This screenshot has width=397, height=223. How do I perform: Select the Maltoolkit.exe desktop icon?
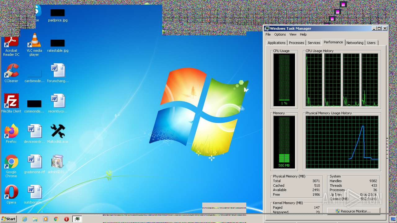point(58,134)
